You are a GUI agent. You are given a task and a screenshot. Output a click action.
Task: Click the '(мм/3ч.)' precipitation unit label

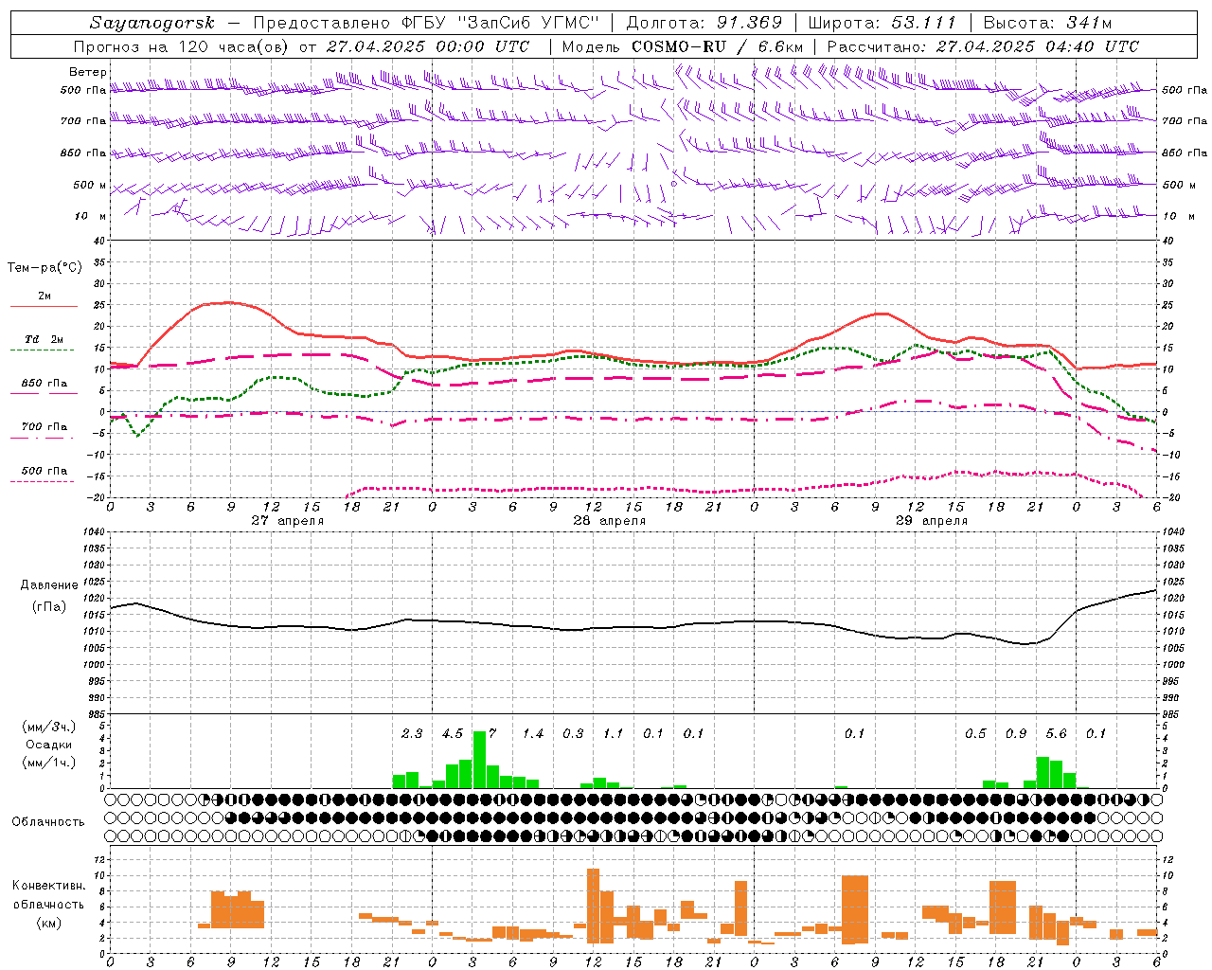(x=49, y=727)
